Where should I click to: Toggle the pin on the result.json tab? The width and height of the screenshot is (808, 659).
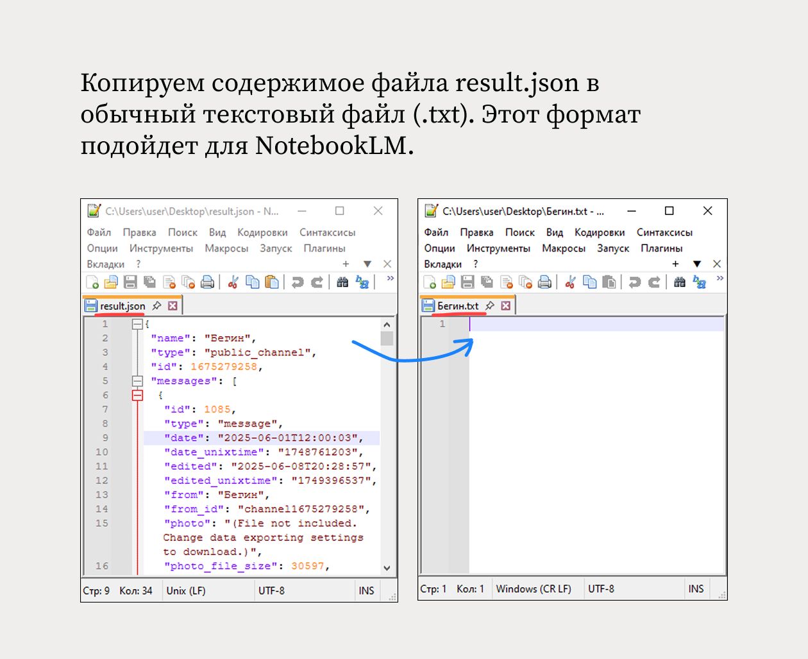156,305
